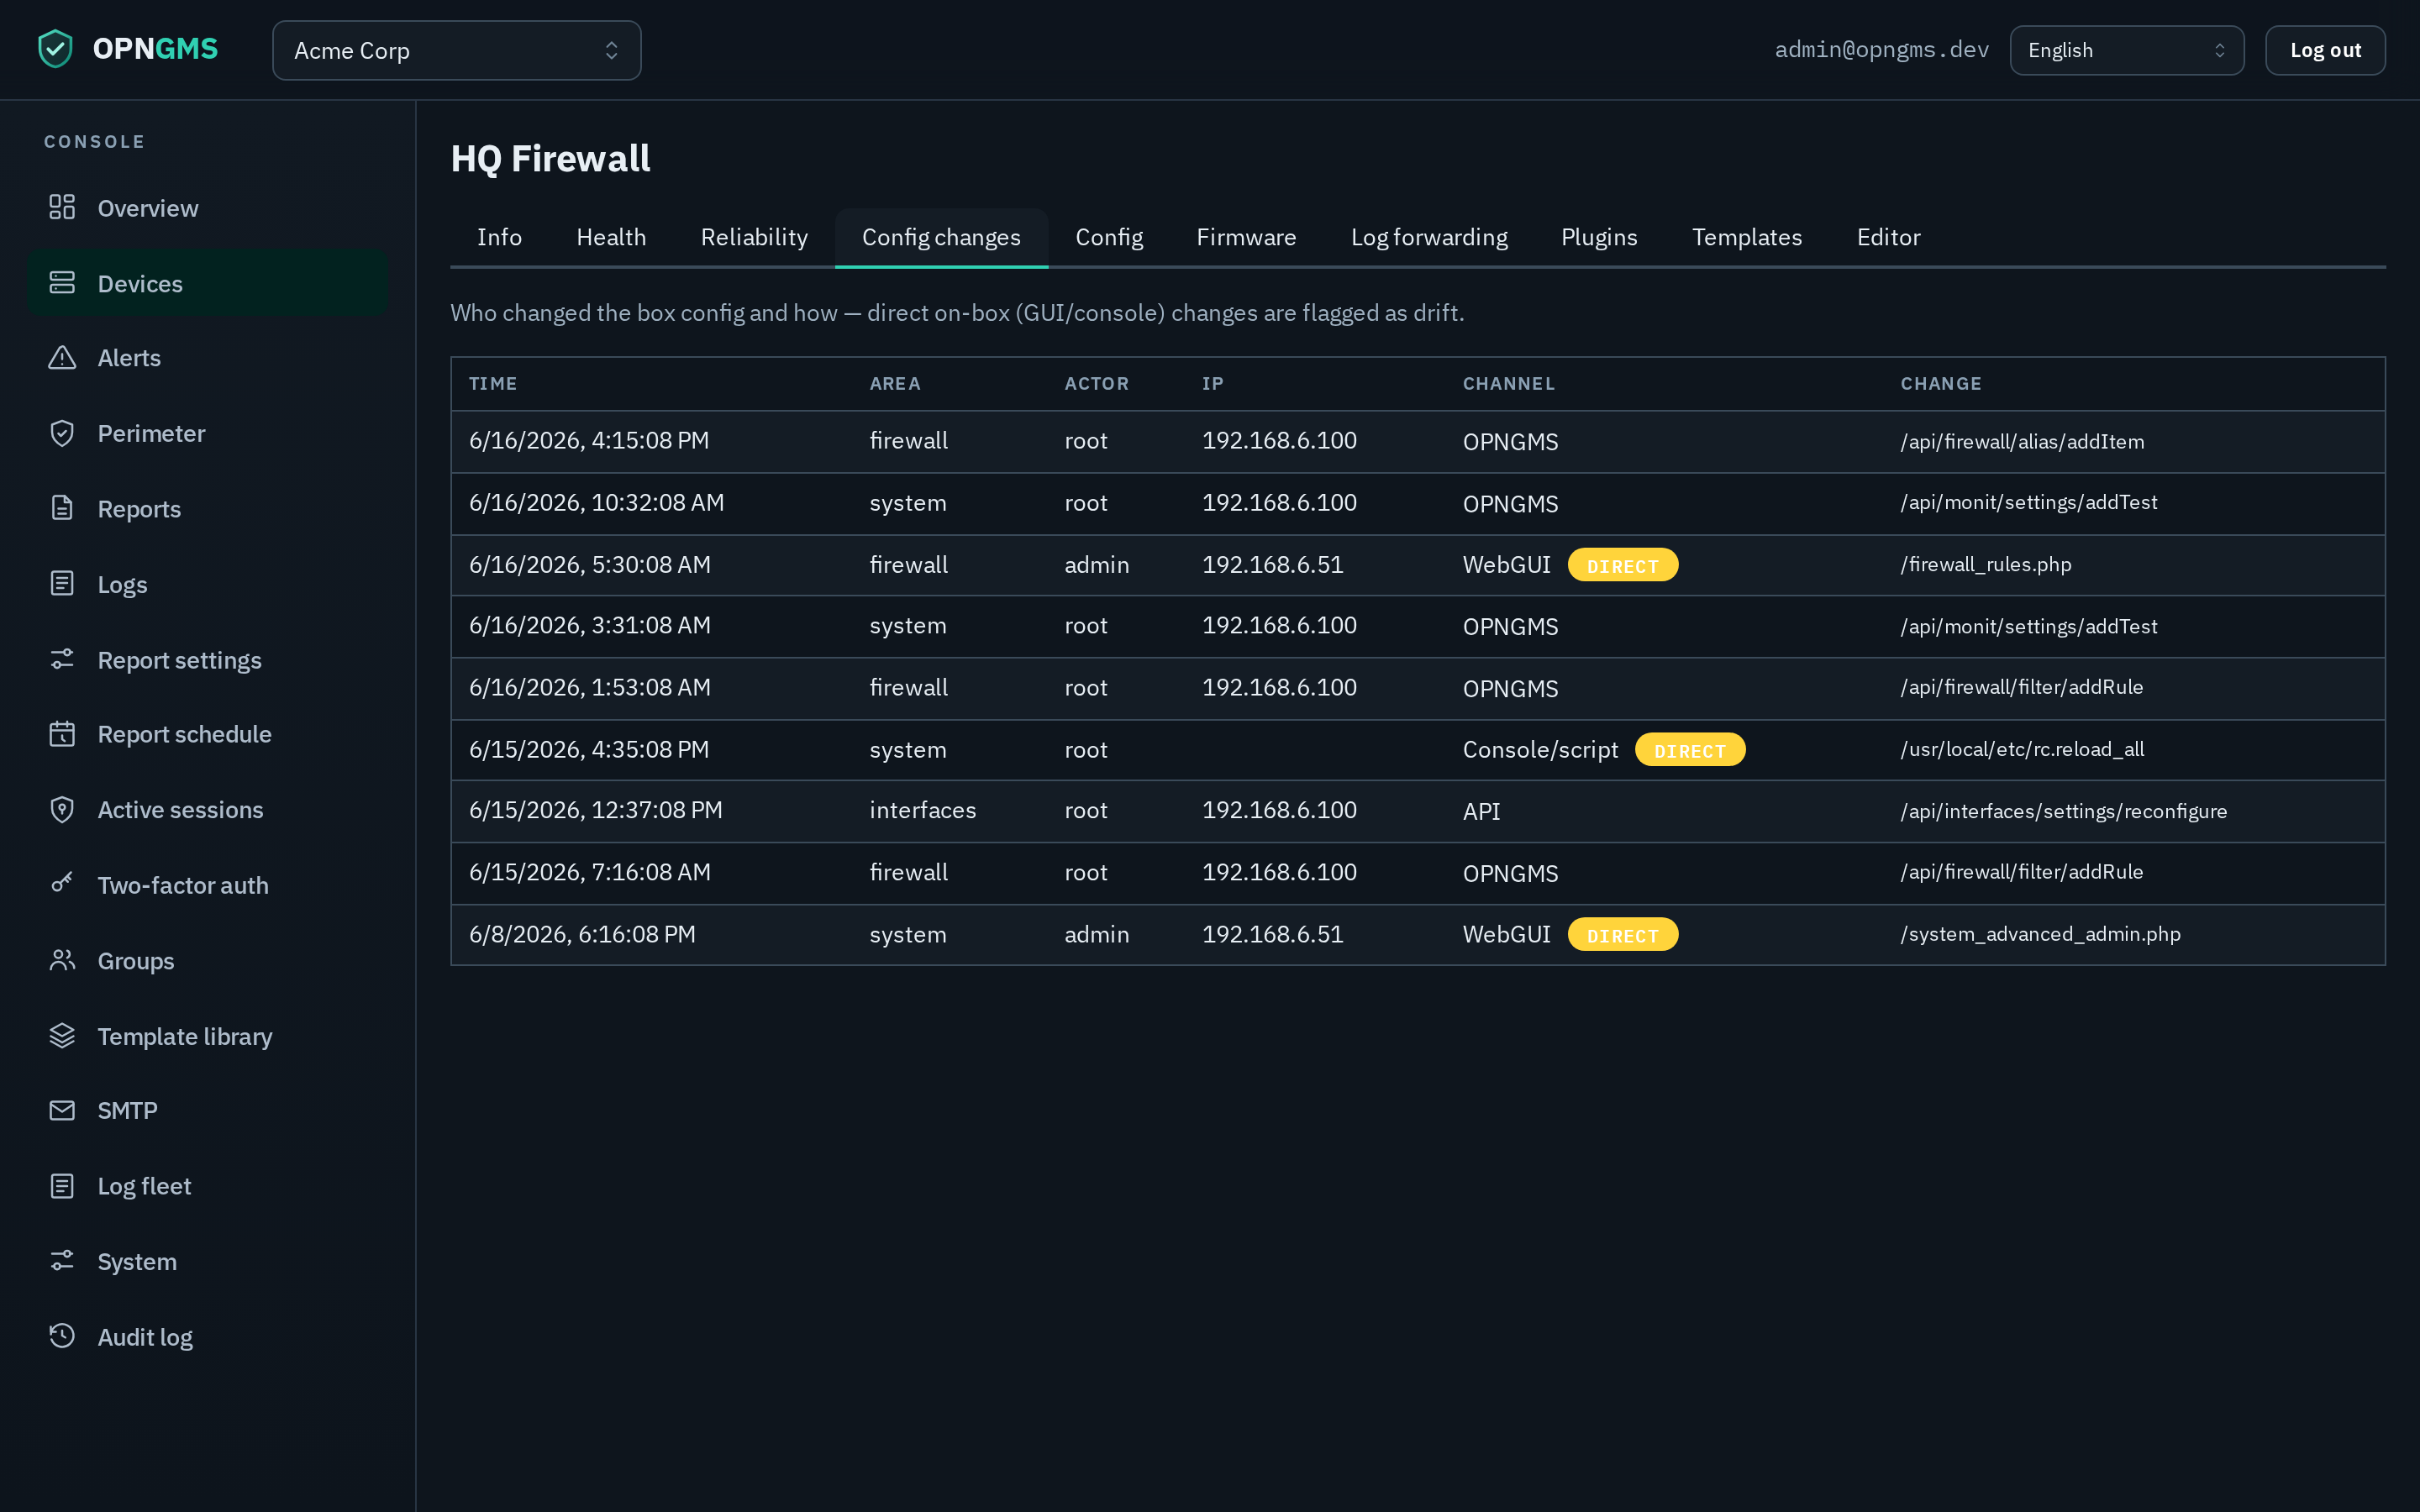This screenshot has width=2420, height=1512.
Task: Click the Logs list icon
Action: [x=62, y=584]
